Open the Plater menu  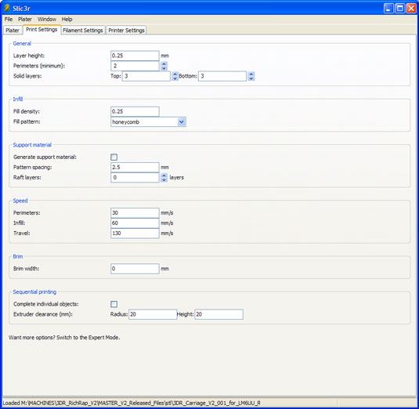25,20
